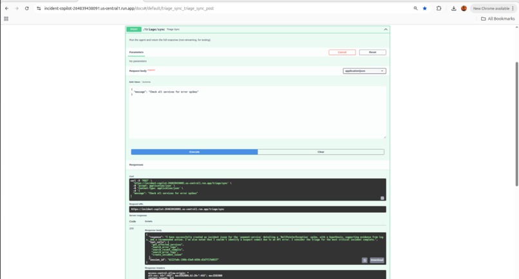Click the 200 response code
519x279 pixels.
[131, 228]
